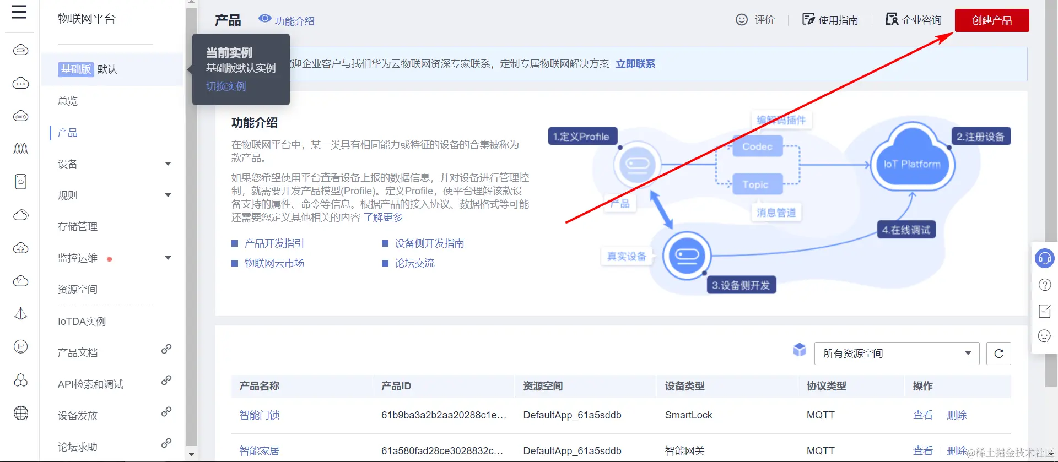Click the globe with W sidebar icon

point(21,413)
